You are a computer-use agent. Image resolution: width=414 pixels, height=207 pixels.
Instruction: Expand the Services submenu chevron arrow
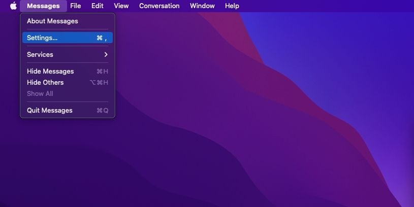pyautogui.click(x=106, y=55)
